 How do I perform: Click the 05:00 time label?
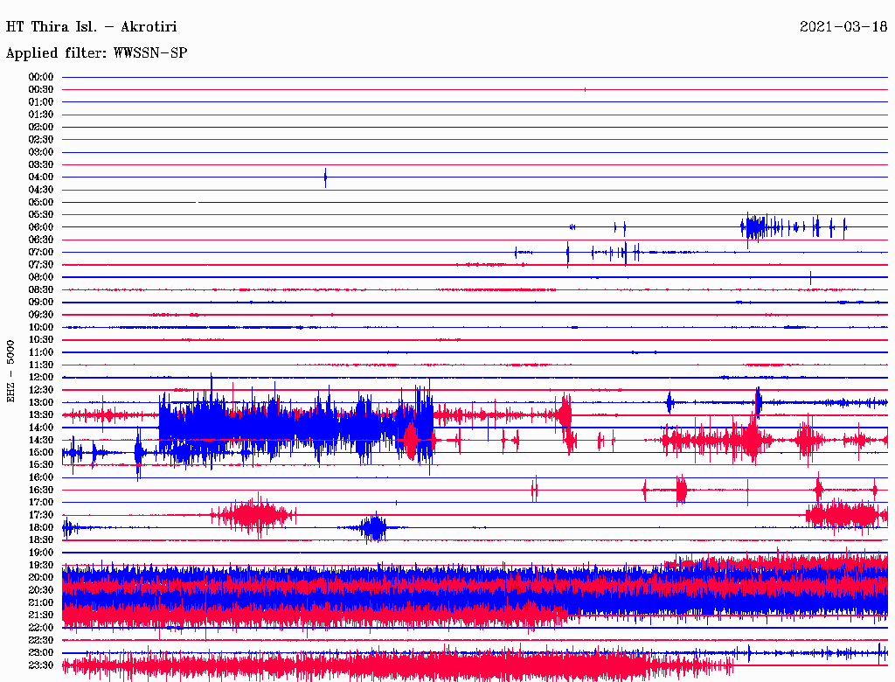[41, 202]
